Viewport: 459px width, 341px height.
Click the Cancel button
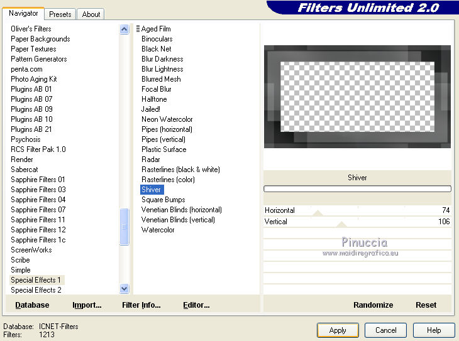click(x=385, y=330)
